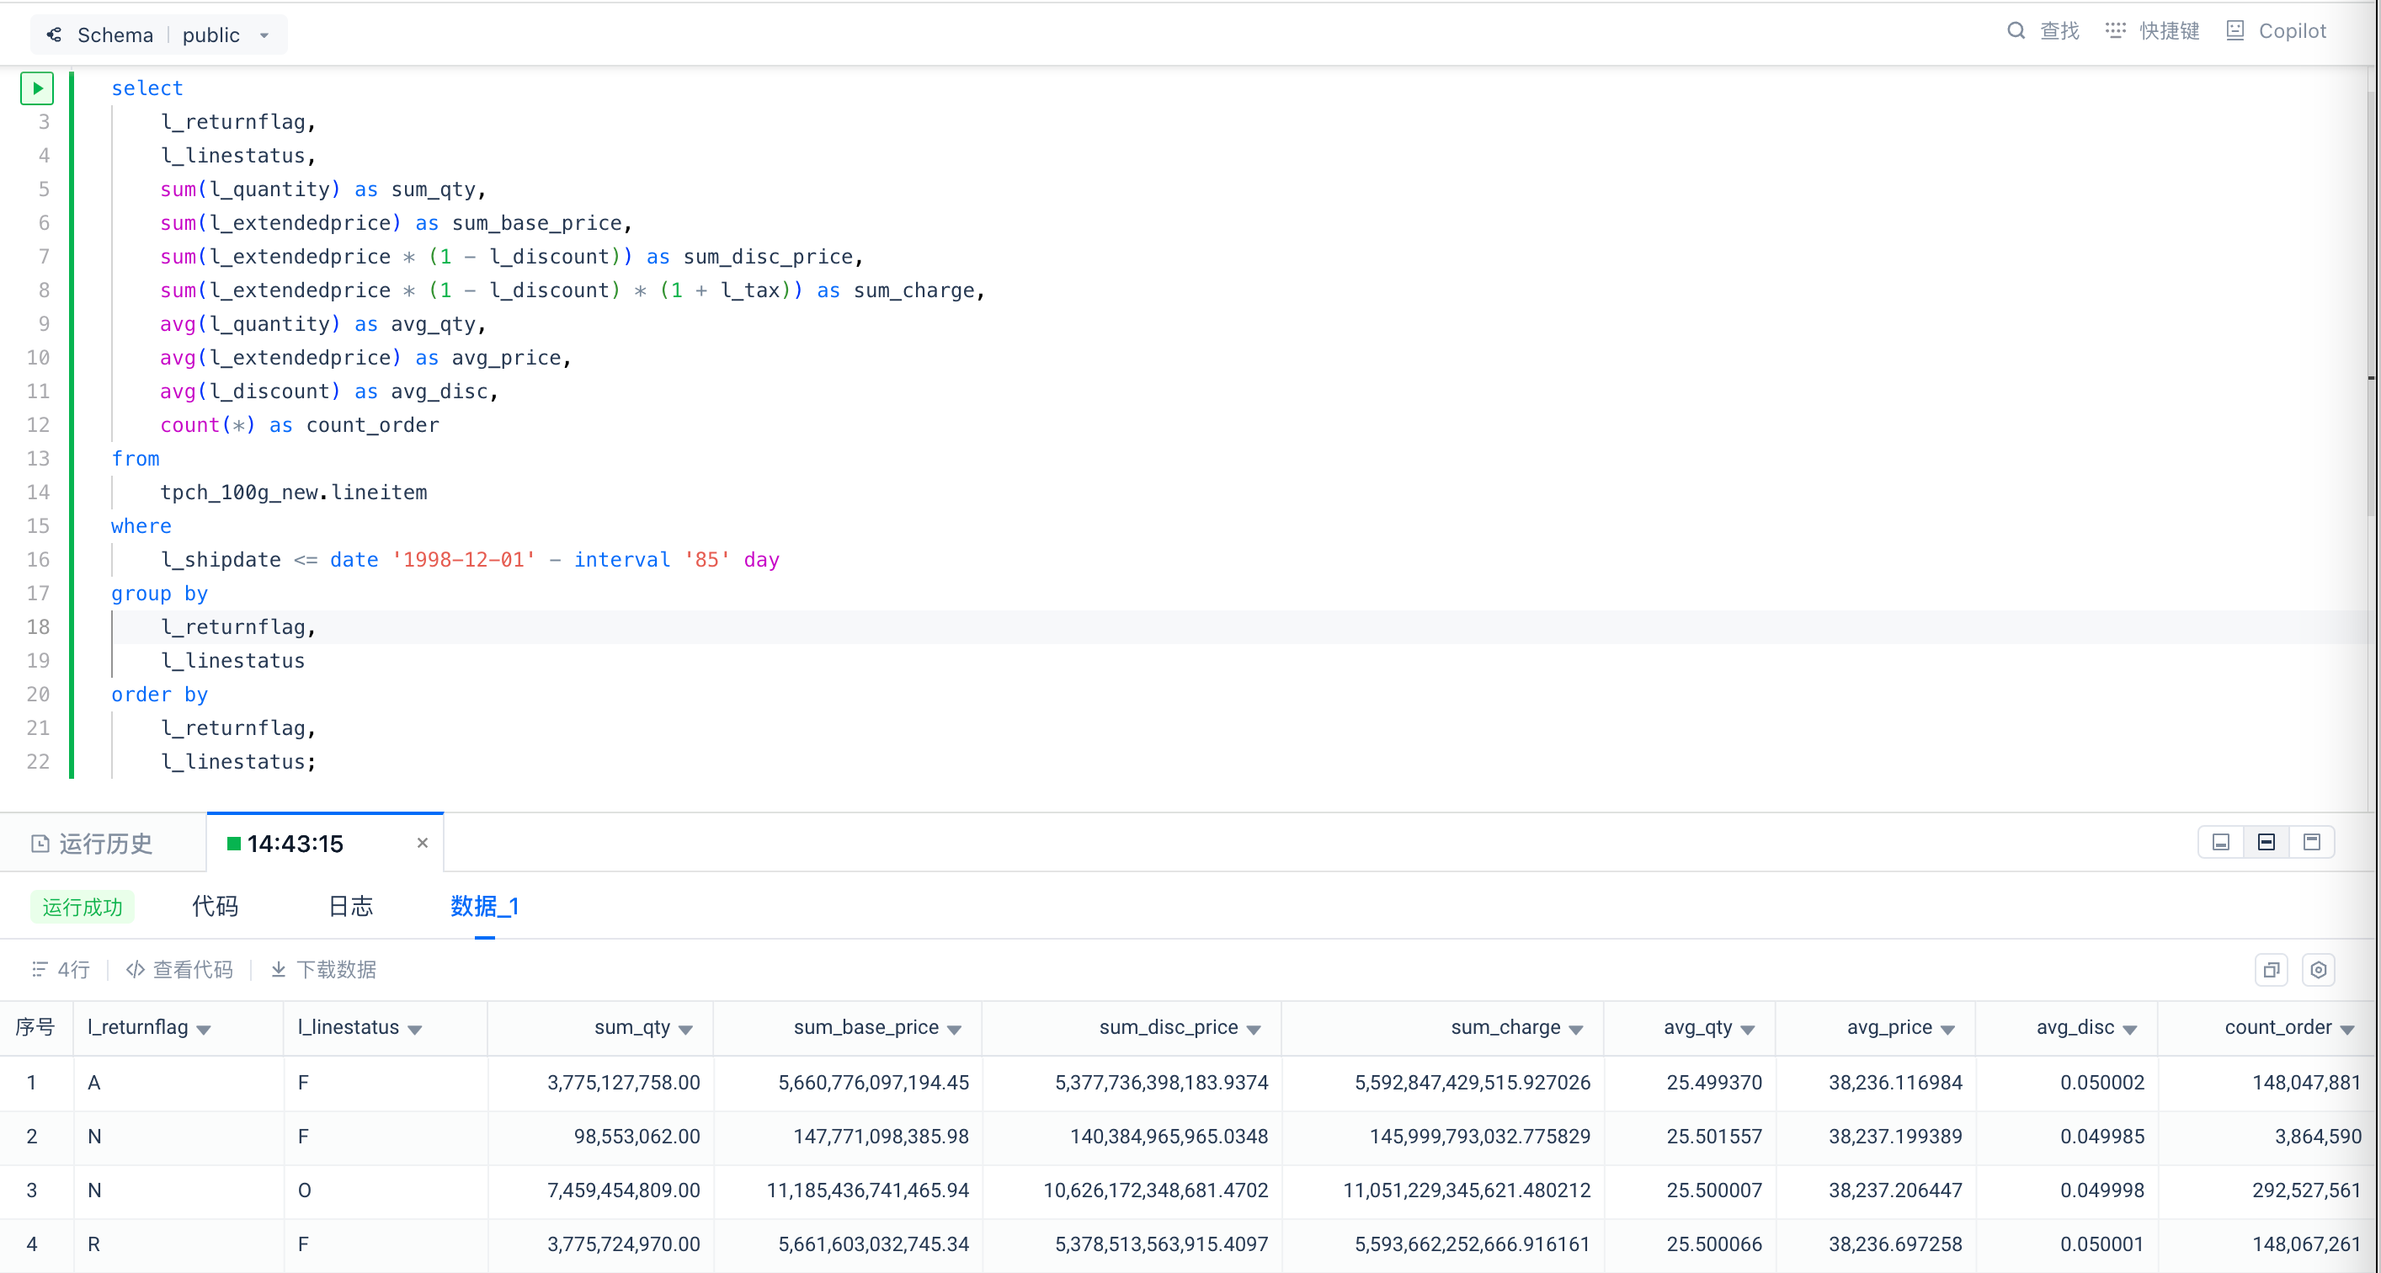
Task: Select the 代码 code tab
Action: (x=215, y=906)
